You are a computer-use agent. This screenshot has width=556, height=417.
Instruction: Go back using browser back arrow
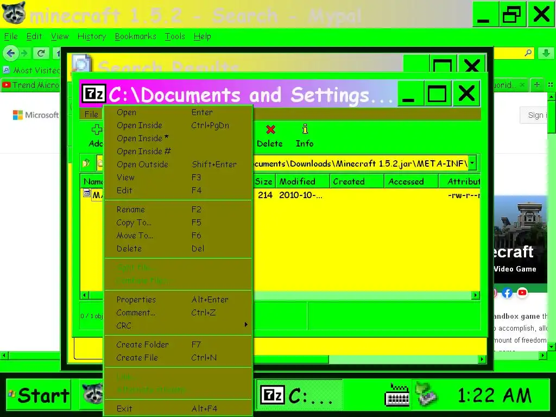coord(10,53)
